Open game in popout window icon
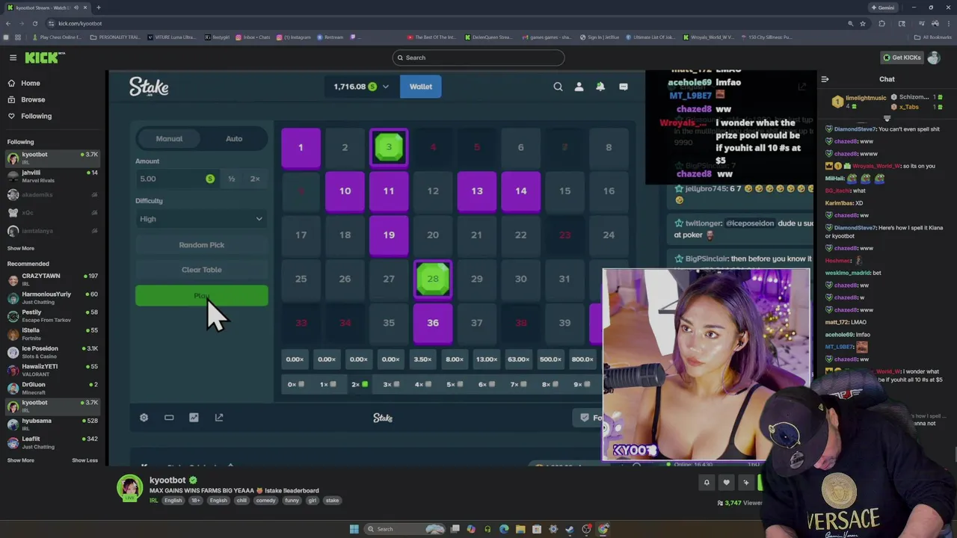This screenshot has height=538, width=957. coord(219,418)
